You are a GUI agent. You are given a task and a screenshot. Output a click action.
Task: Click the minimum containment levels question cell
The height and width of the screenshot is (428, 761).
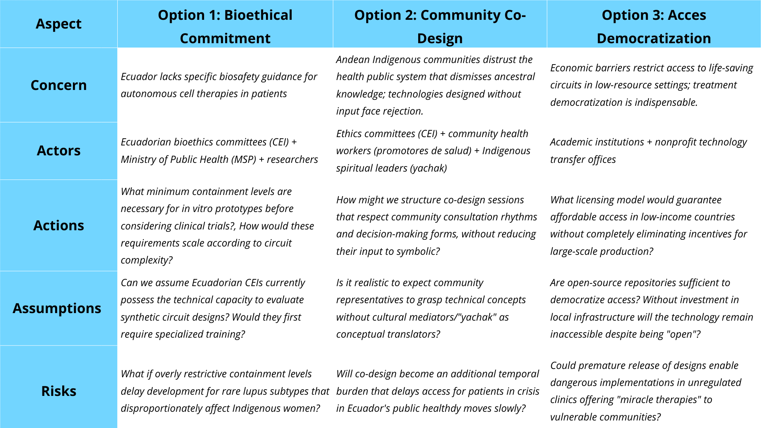pyautogui.click(x=217, y=225)
